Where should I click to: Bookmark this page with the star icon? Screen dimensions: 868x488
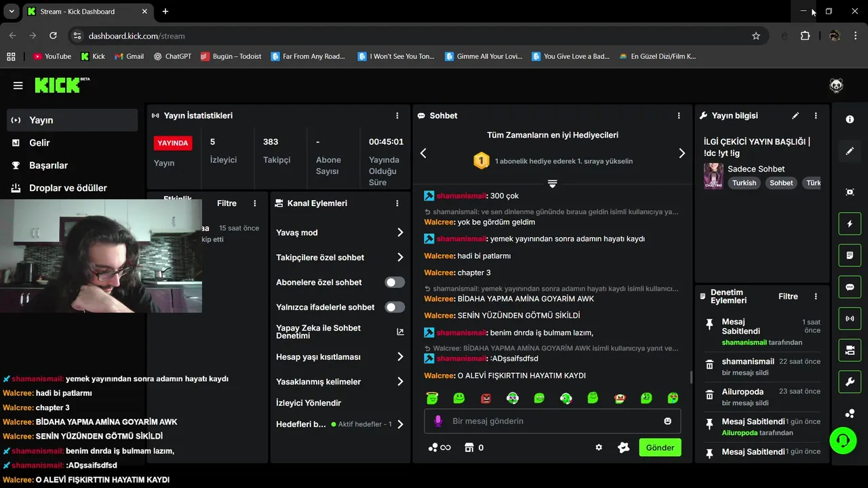756,36
